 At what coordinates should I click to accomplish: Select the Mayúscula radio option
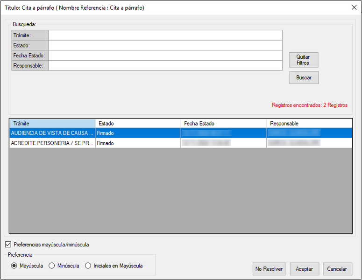pyautogui.click(x=14, y=266)
